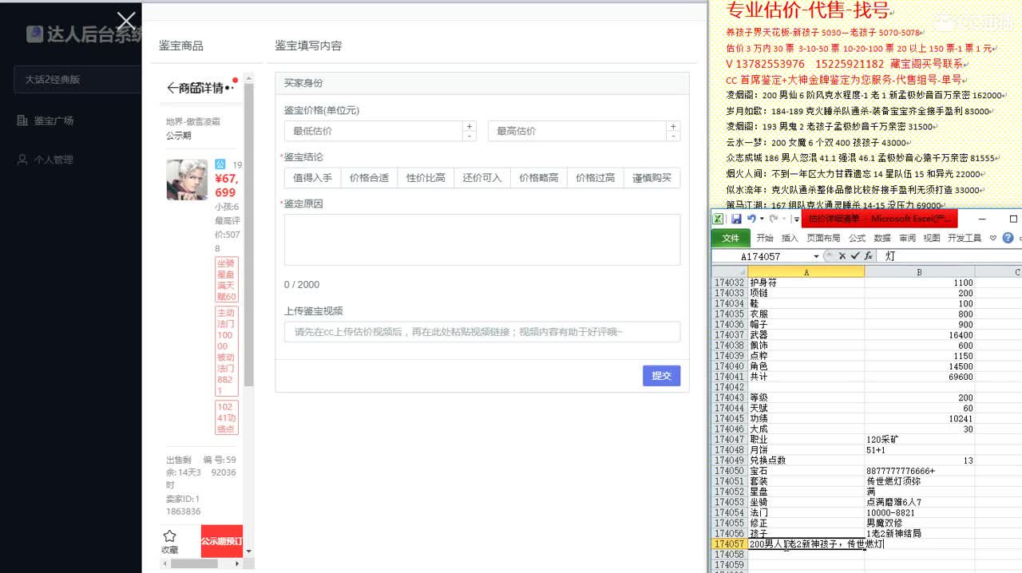This screenshot has width=1022, height=573.
Task: Open Excel 数据 tab
Action: (x=881, y=238)
